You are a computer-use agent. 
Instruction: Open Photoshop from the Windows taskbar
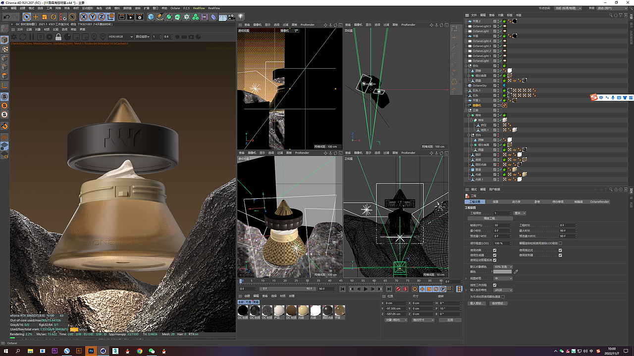pos(91,351)
